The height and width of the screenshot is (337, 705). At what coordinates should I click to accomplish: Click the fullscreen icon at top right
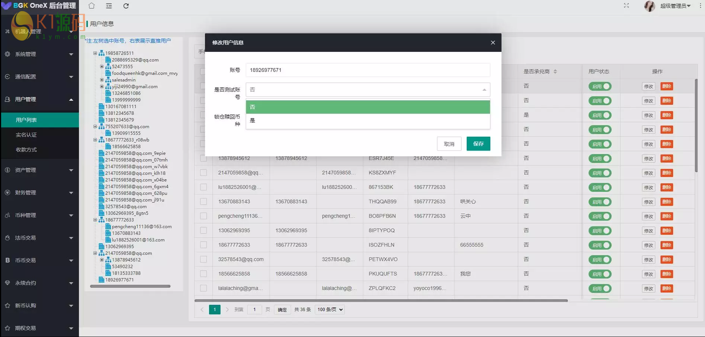click(626, 6)
